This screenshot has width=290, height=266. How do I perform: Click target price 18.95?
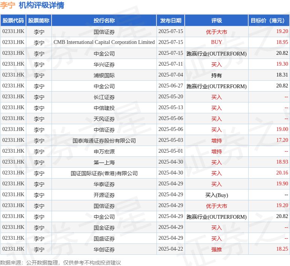coord(282,42)
